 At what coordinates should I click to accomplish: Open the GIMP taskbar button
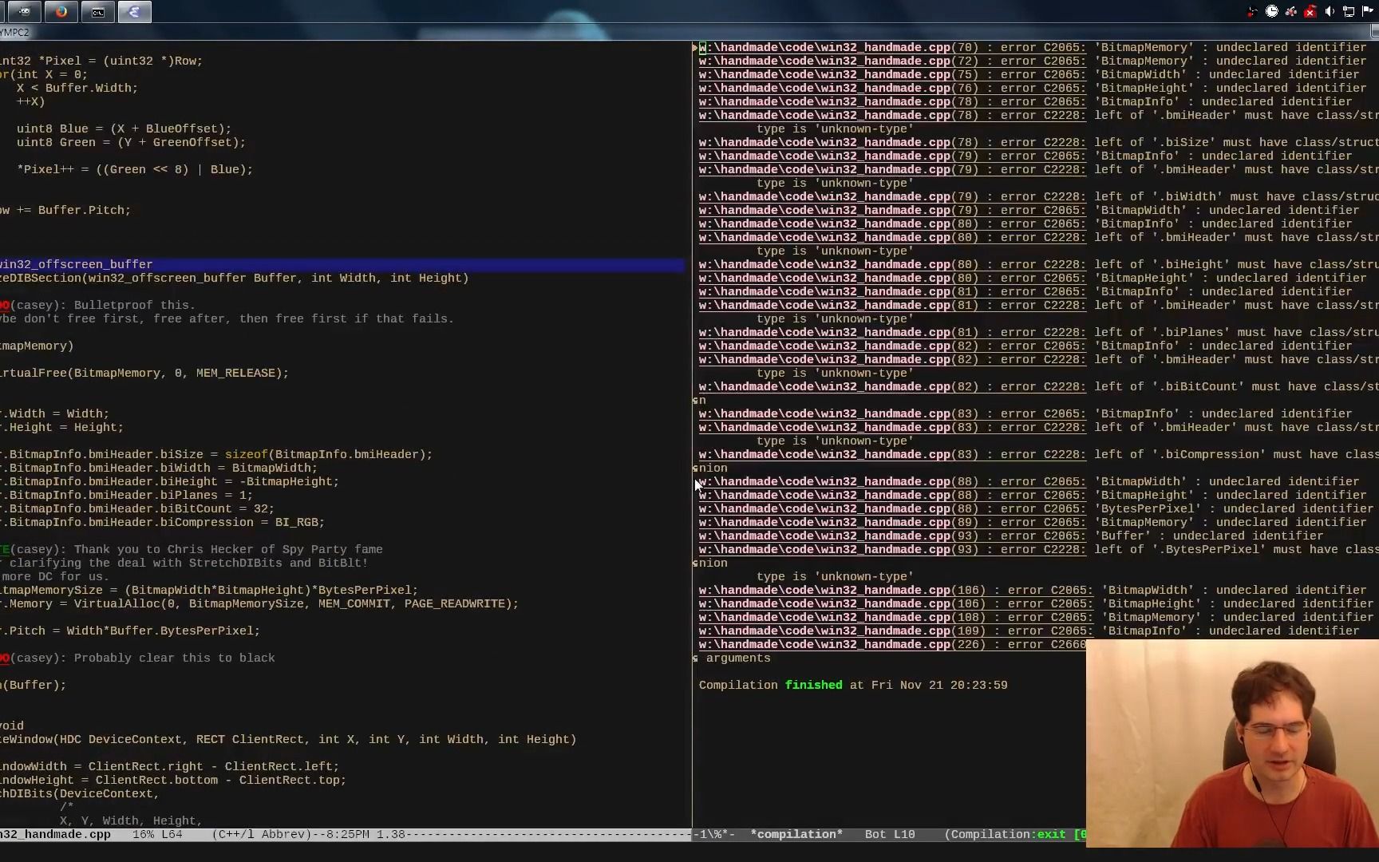tap(25, 12)
